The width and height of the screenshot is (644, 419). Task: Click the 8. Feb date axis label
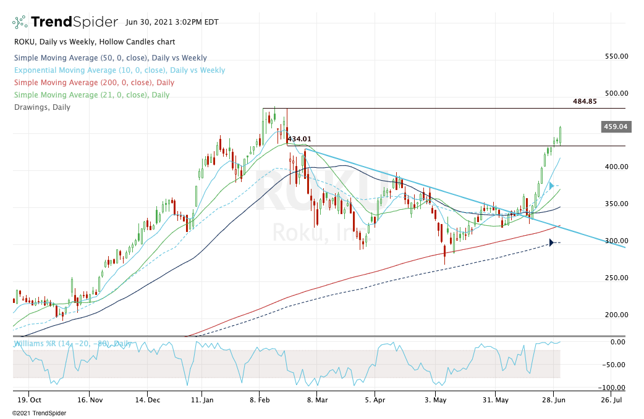pyautogui.click(x=260, y=399)
